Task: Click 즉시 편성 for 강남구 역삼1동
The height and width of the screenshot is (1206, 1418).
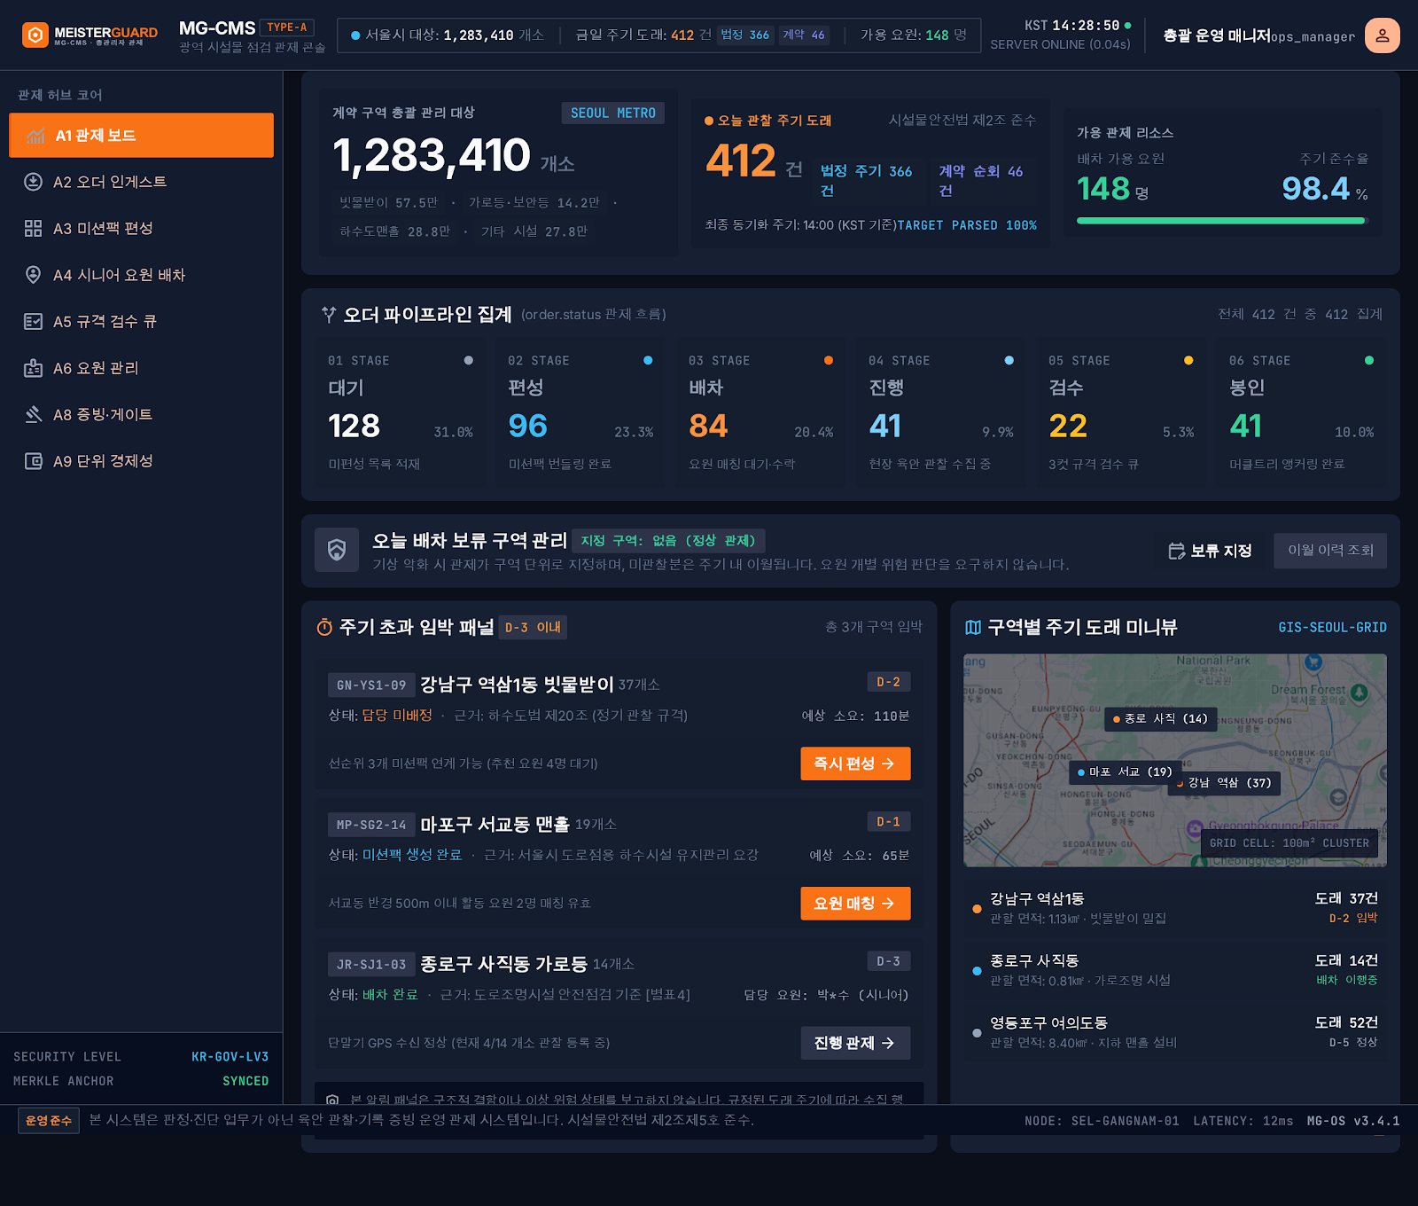Action: [x=855, y=764]
